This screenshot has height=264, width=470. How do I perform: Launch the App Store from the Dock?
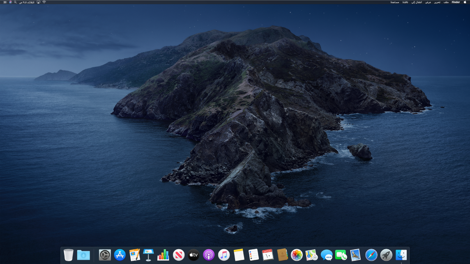(120, 255)
